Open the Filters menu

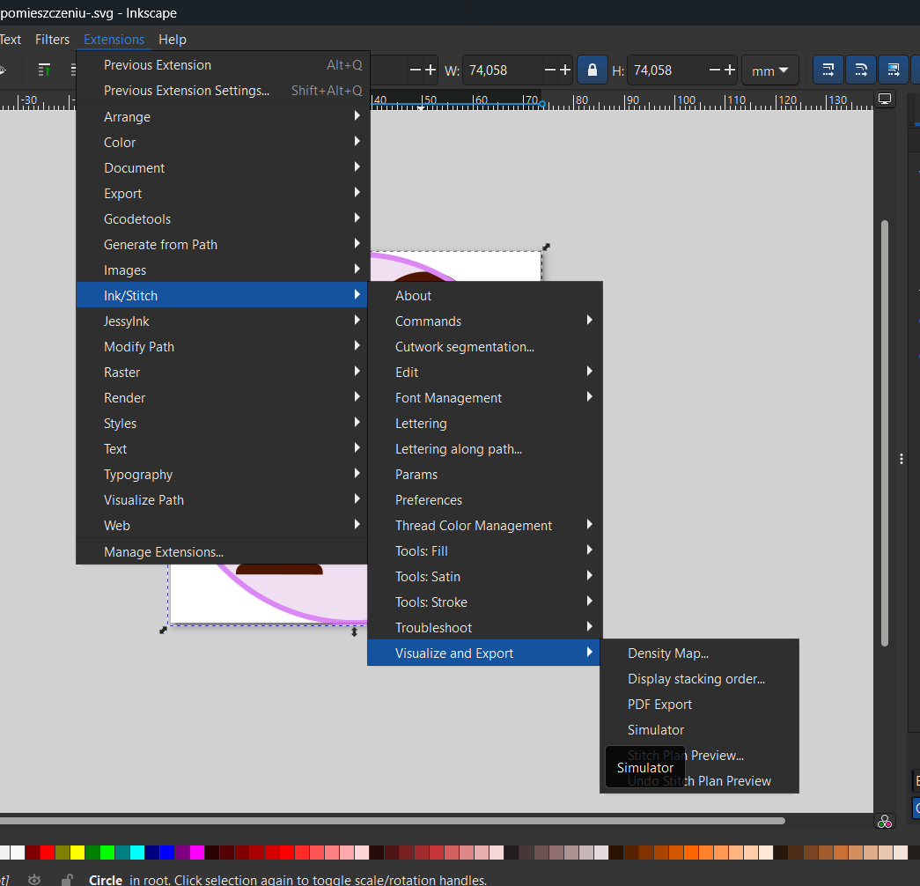click(x=52, y=40)
